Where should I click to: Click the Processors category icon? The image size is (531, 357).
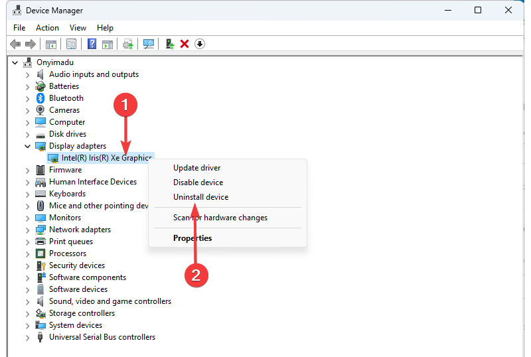coord(40,253)
